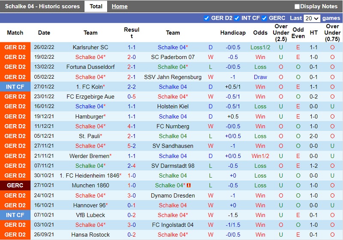
Task: Click Holstein Kiel team name
Action: coord(173,107)
